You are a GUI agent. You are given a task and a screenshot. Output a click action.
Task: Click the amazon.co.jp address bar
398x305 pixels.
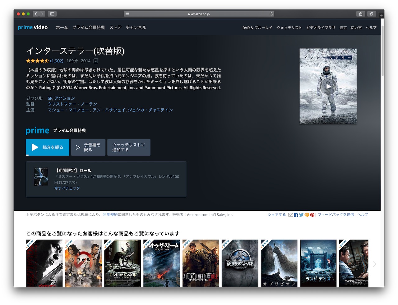coord(199,14)
